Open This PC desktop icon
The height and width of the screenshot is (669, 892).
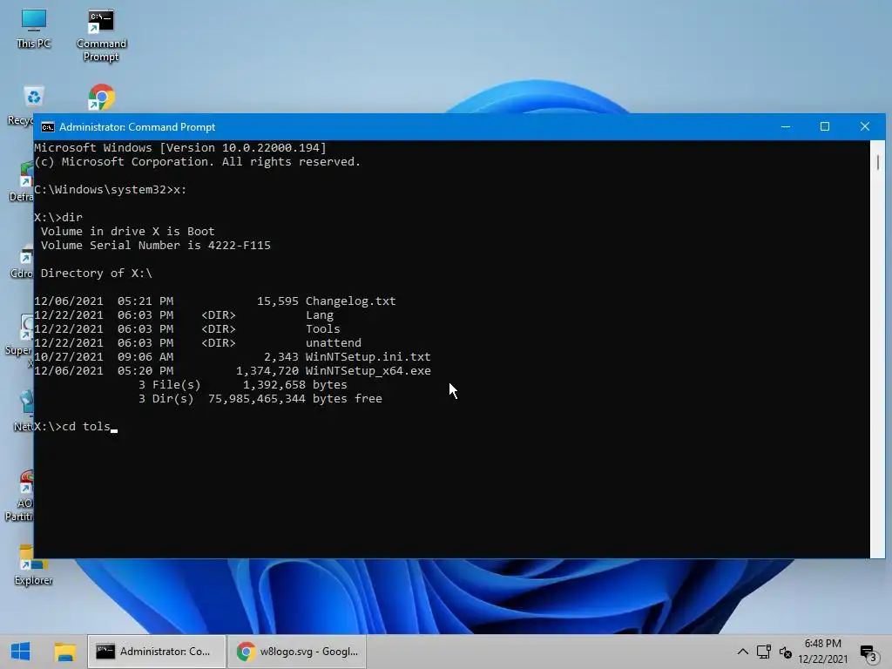tap(34, 29)
